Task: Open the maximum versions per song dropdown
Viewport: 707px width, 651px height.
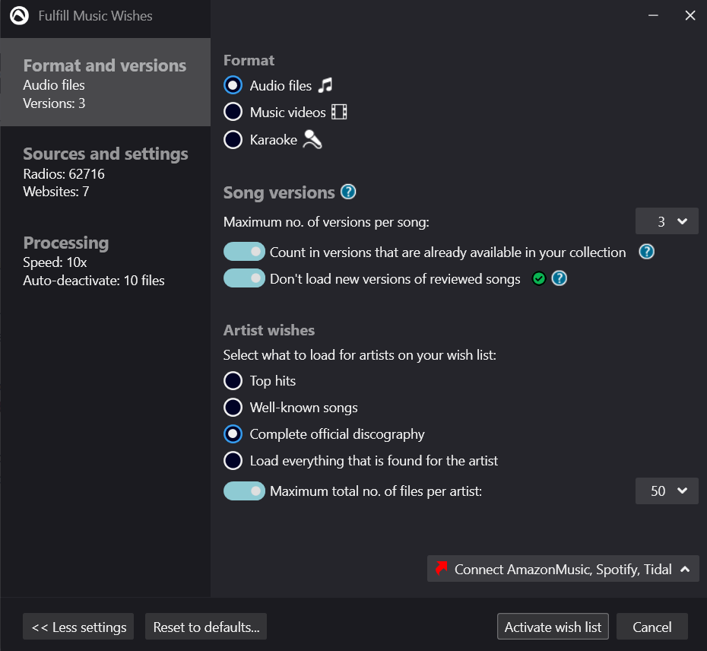Action: [667, 221]
